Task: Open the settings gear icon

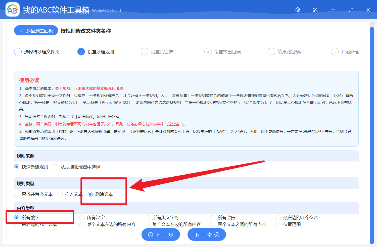Action: coord(298,10)
